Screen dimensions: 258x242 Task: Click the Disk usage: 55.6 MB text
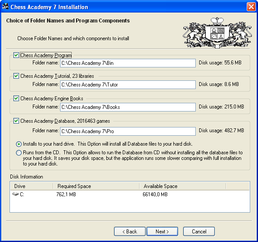(220, 63)
